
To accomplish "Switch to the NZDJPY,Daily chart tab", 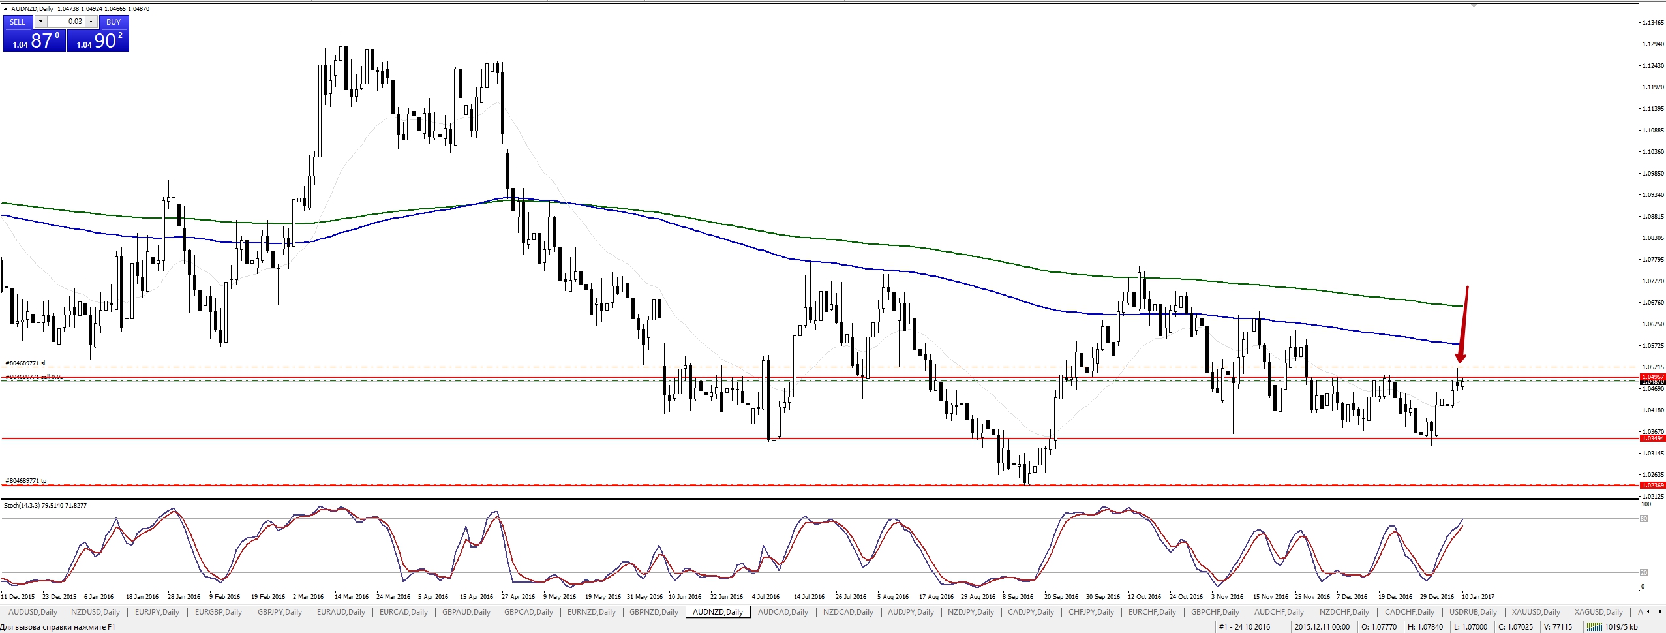I will (971, 612).
